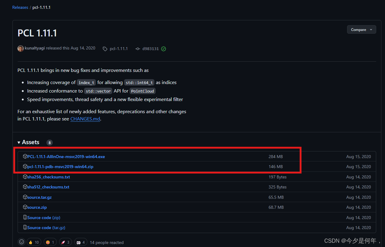This screenshot has height=247, width=385.
Task: Toggle the eyes reaction (4)
Action: click(x=81, y=242)
